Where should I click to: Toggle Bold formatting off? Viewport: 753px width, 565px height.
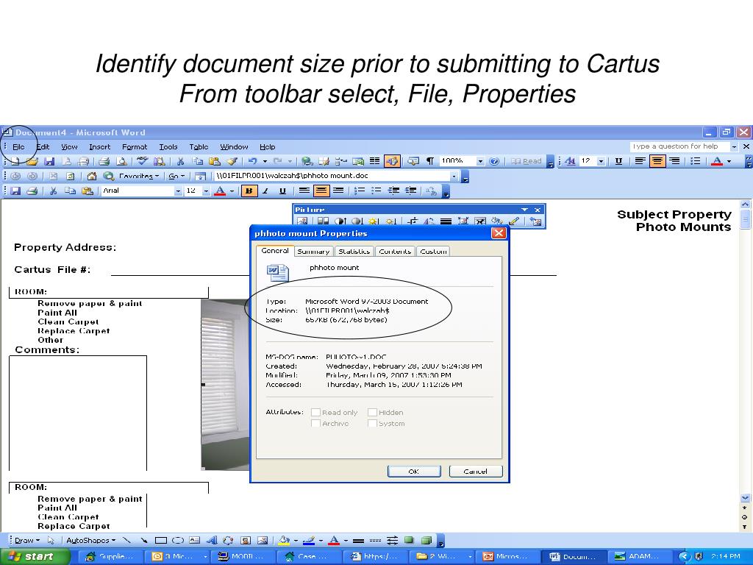tap(249, 191)
